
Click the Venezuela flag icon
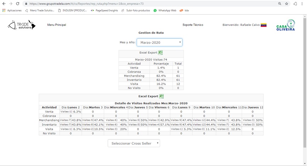264,25
